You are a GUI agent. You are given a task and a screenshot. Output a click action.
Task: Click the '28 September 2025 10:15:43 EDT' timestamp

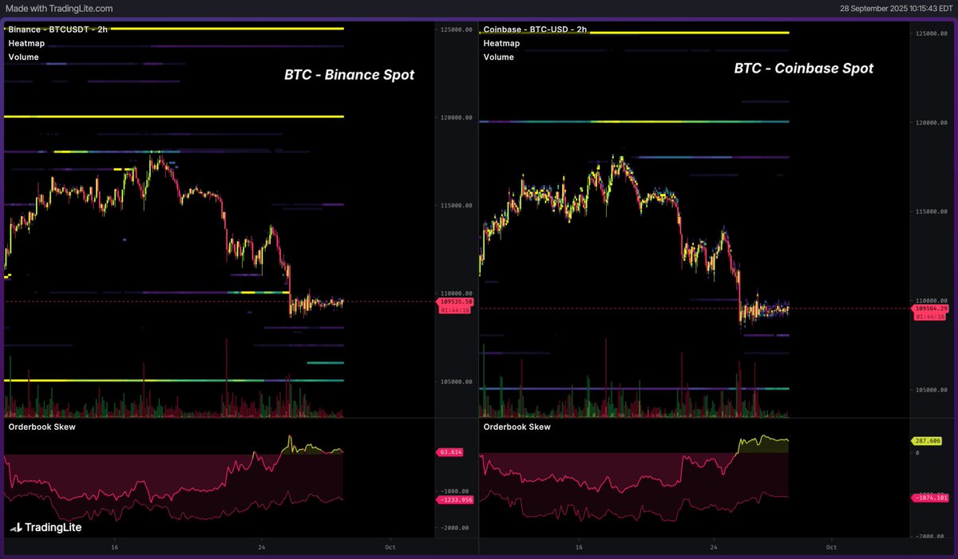click(897, 8)
